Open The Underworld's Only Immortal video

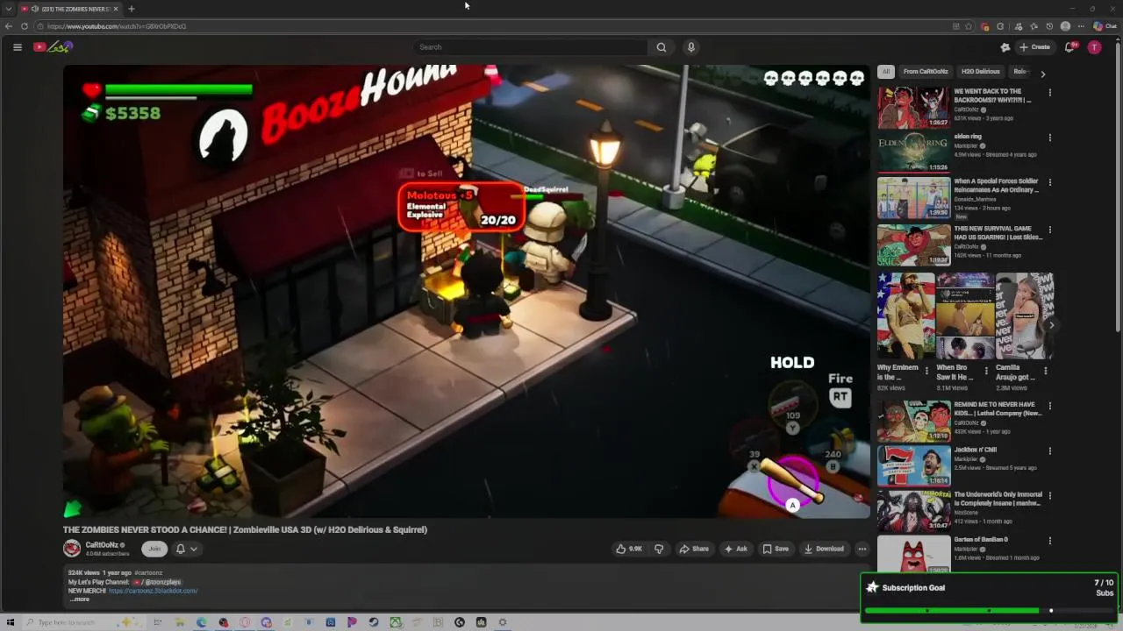(x=913, y=512)
